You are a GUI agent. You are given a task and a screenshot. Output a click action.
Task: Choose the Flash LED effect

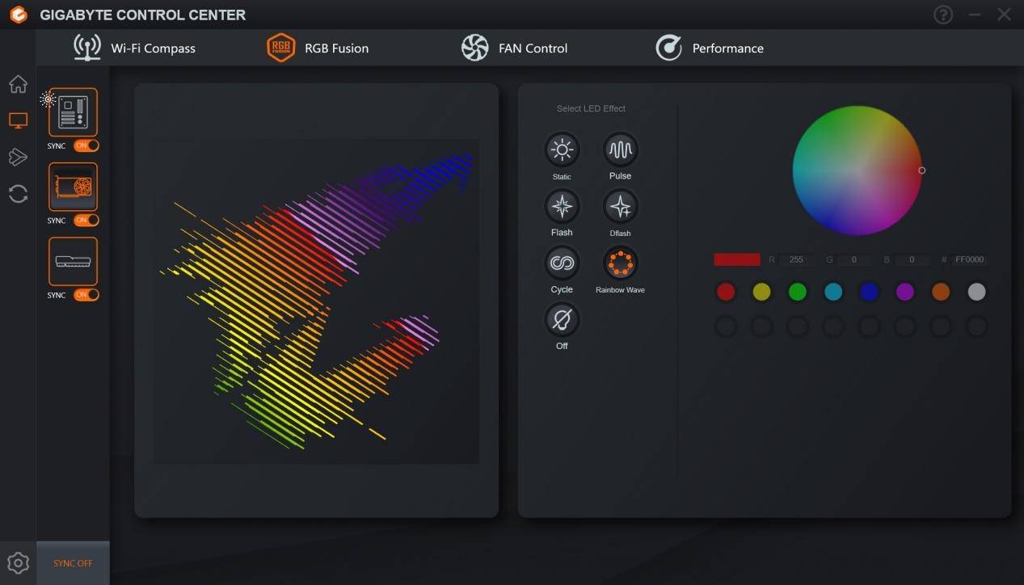click(562, 207)
